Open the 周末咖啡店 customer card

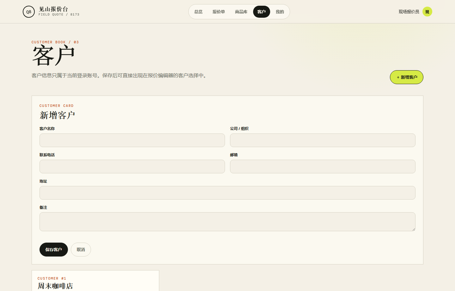[95, 281]
